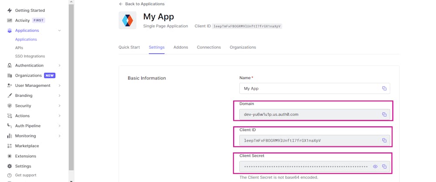The height and width of the screenshot is (182, 436).
Task: Expand the Authentication sidebar menu
Action: pyautogui.click(x=59, y=66)
